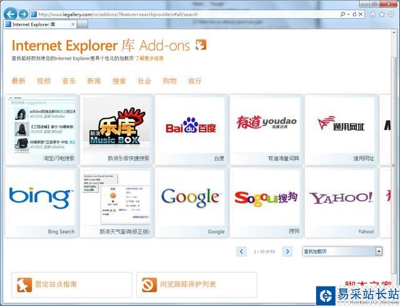The image size is (400, 306).
Task: Go to next page of add-ons
Action: tap(287, 252)
